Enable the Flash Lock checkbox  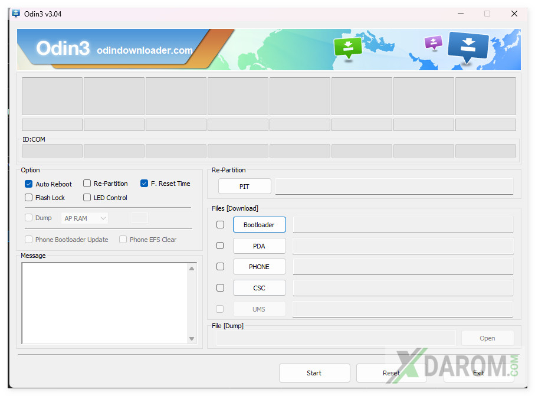29,198
